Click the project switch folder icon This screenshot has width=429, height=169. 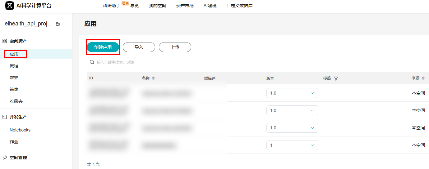click(58, 24)
